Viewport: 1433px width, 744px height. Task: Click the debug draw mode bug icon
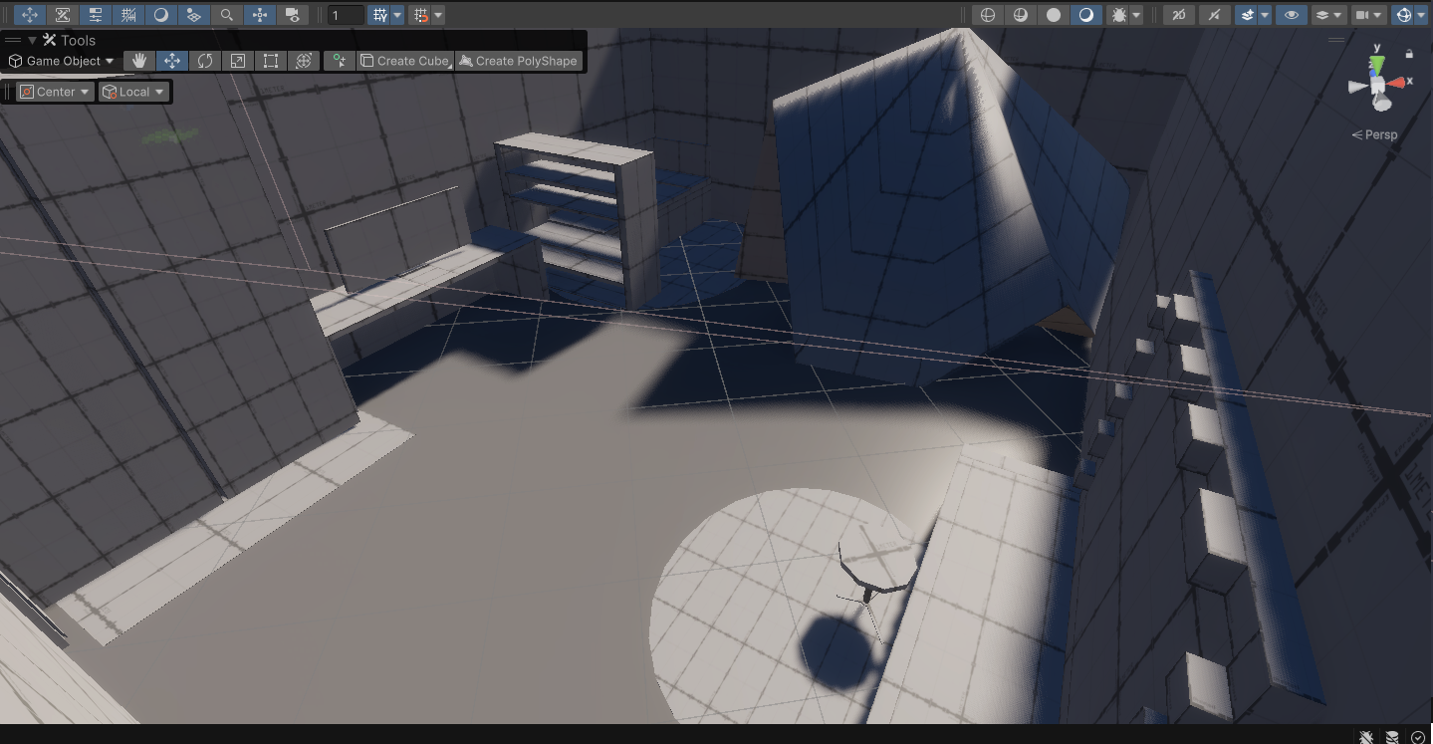1118,15
